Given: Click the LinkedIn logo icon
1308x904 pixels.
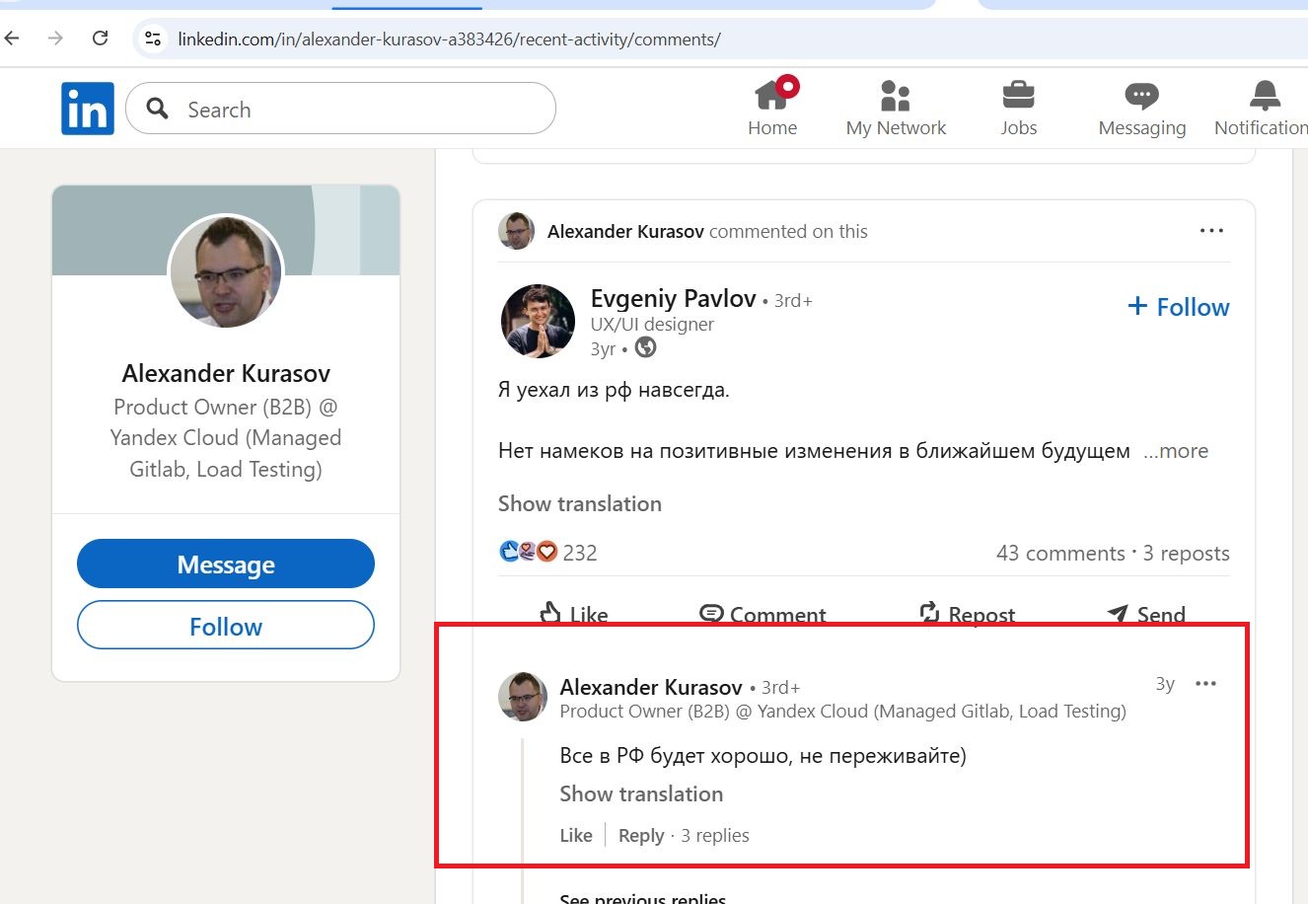Looking at the screenshot, I should coord(87,109).
